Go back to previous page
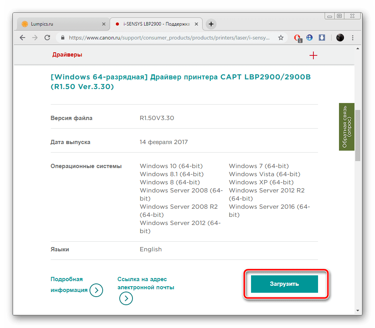The width and height of the screenshot is (375, 328). coord(22,38)
